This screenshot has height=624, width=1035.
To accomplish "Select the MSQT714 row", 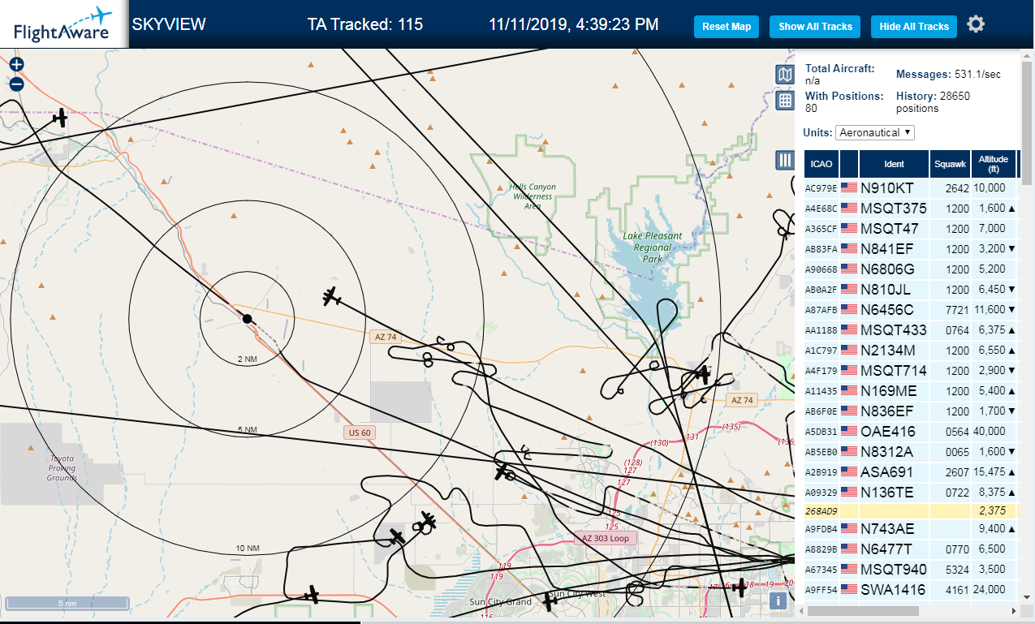I will (x=911, y=370).
